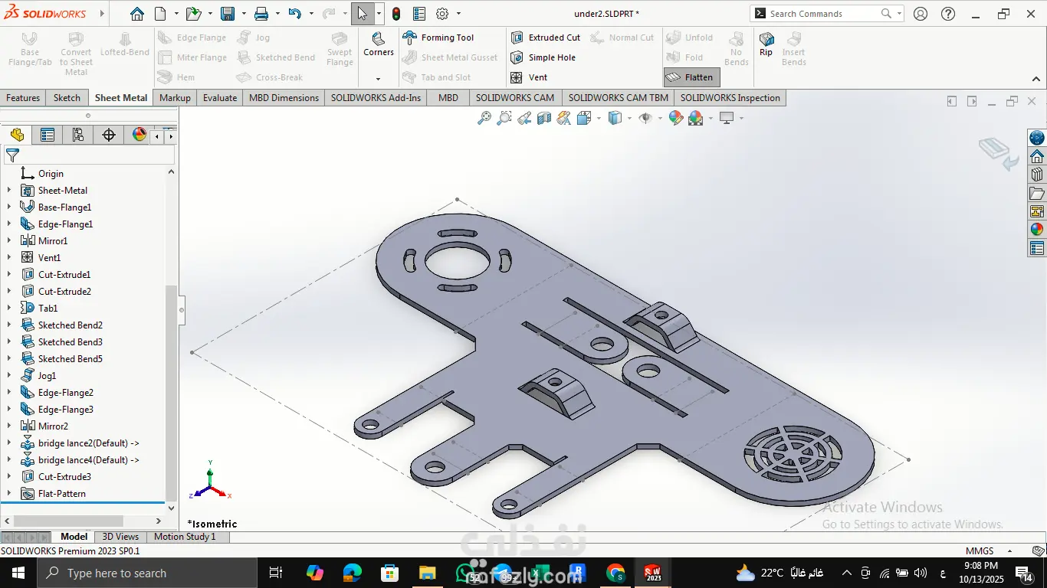Open the Motion Study 1 tab
The width and height of the screenshot is (1047, 588).
coord(185,537)
